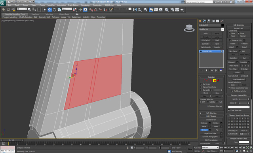The width and height of the screenshot is (253, 153).
Task: Open the reference coordinate system View dropdown
Action: (67, 9)
